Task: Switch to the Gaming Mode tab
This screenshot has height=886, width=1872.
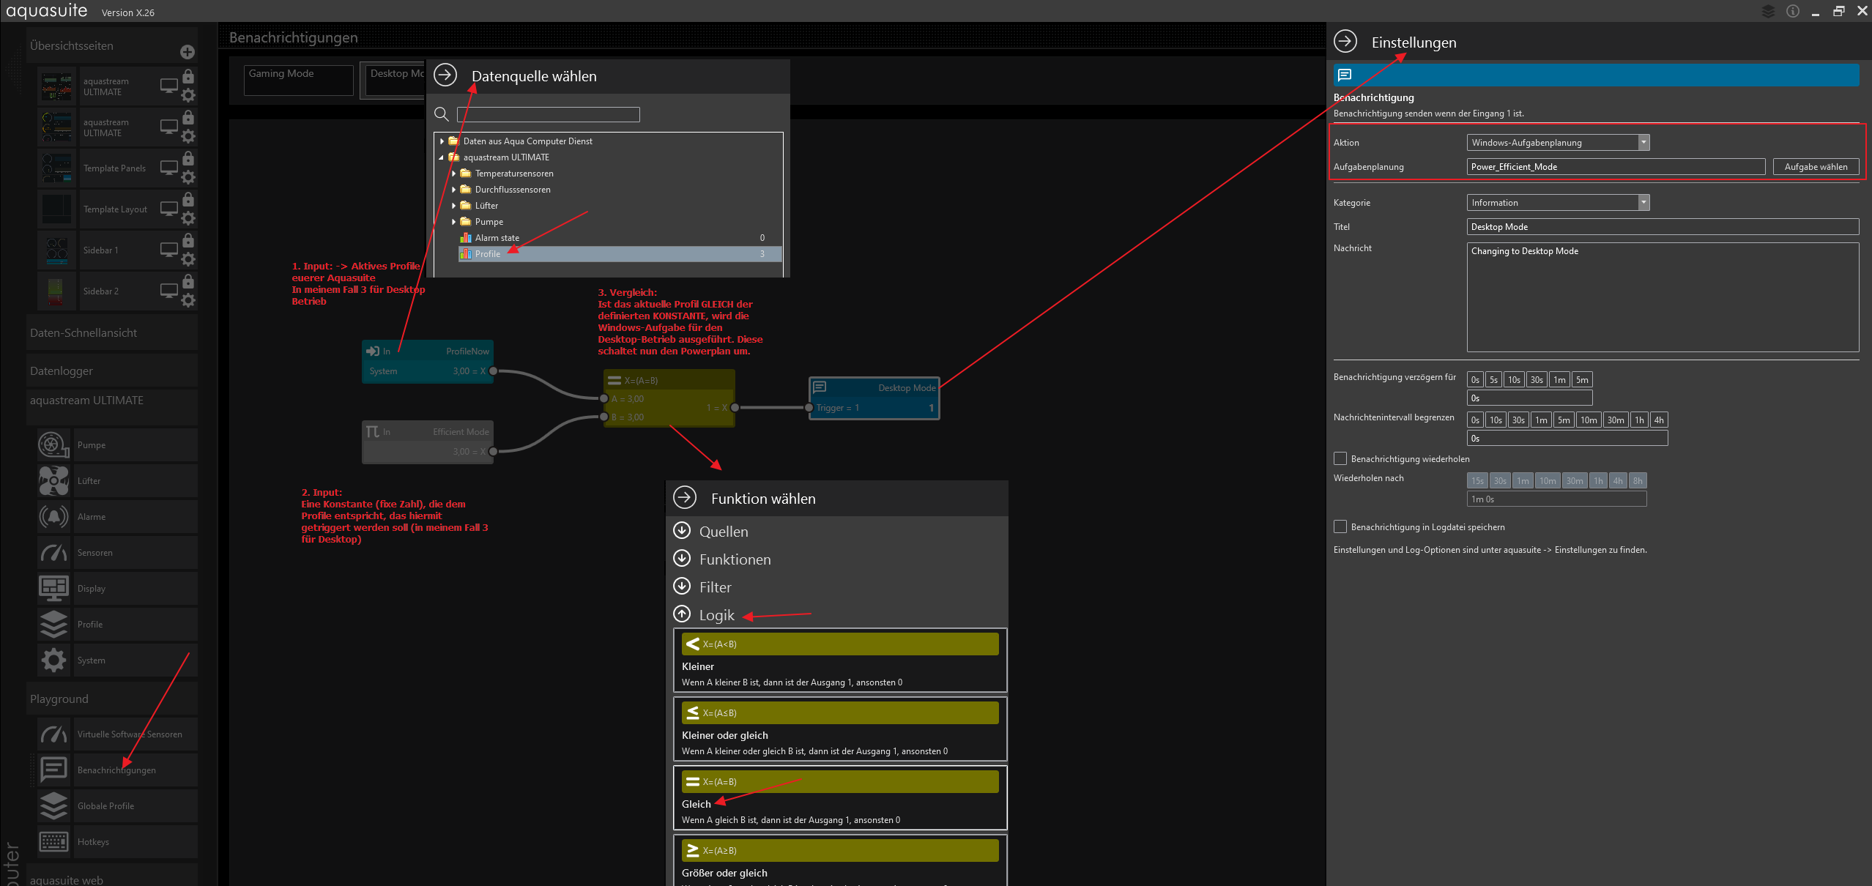Action: point(298,80)
